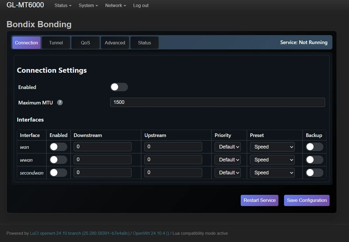The width and height of the screenshot is (349, 242).
Task: Open the Preset dropdown for wan
Action: (272, 147)
